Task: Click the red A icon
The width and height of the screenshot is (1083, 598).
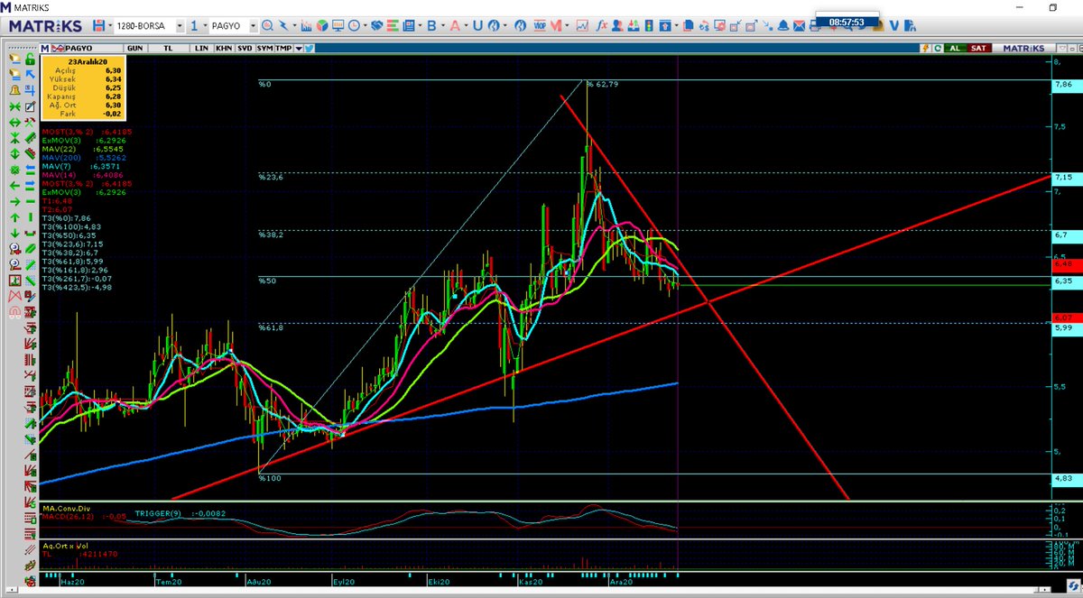Action: [x=455, y=25]
